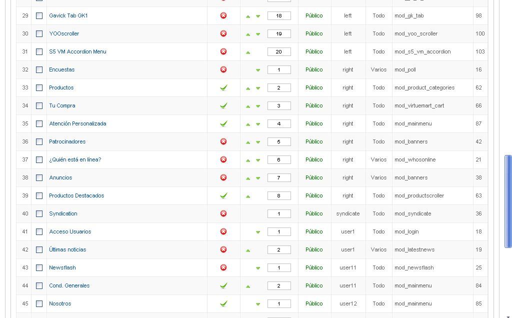Click order field of Últimas noticias
Viewport: 512px width, 318px height.
coord(279,250)
